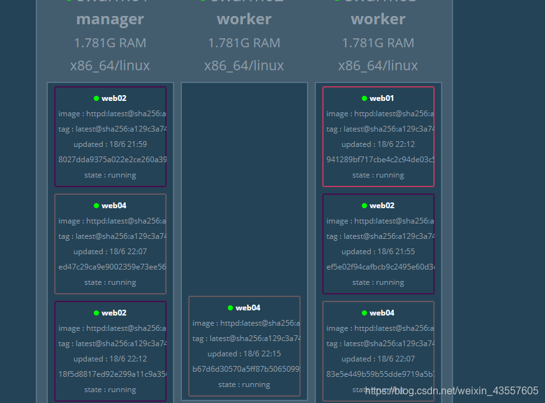
Task: Click 'state : running' in card b67d6d30570
Action: point(244,384)
